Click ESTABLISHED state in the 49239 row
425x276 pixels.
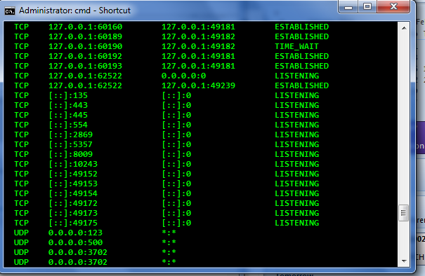301,85
